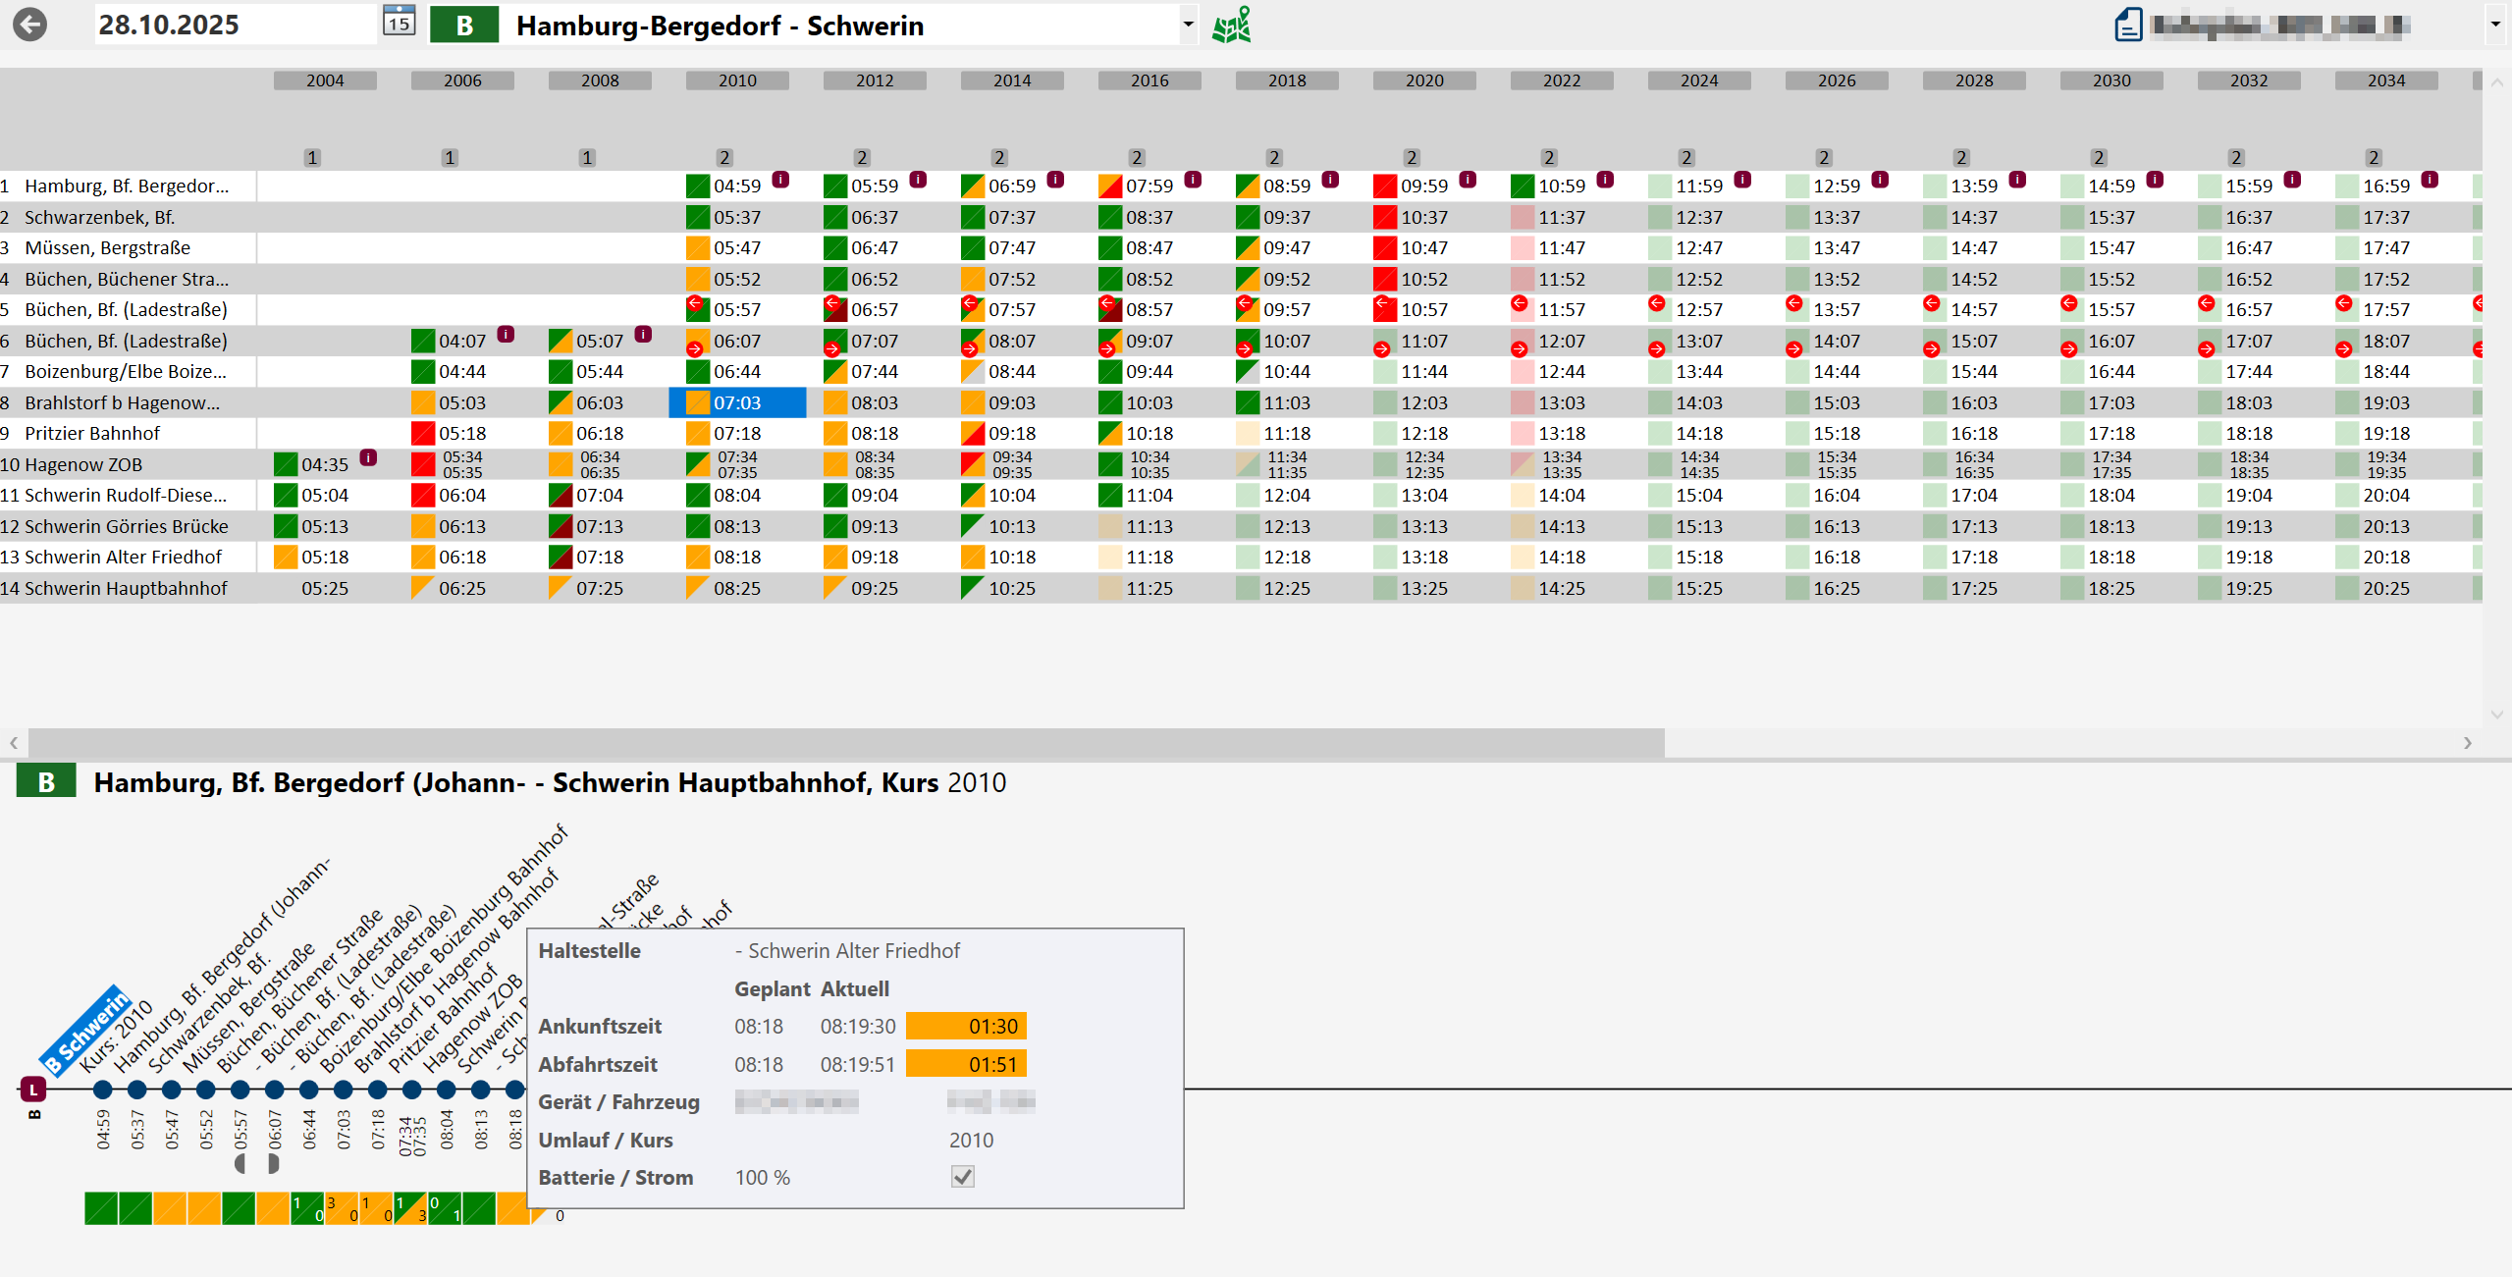Click the 05:57 stop dot on timeline
The image size is (2512, 1277).
coord(240,1090)
